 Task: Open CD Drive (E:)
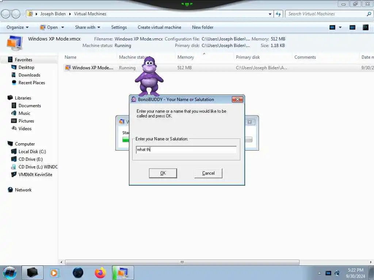click(31, 159)
